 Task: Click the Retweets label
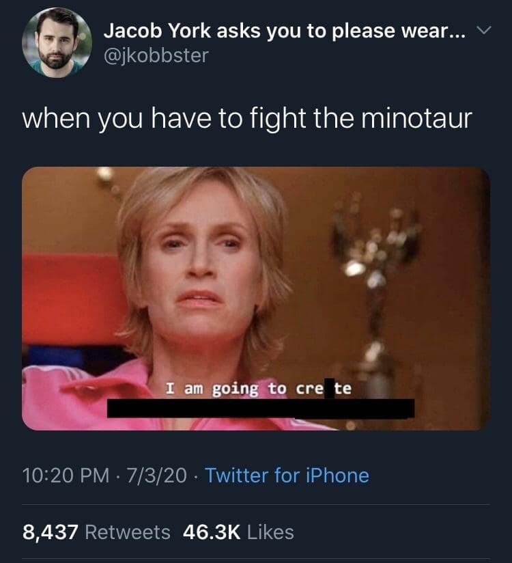click(x=128, y=532)
